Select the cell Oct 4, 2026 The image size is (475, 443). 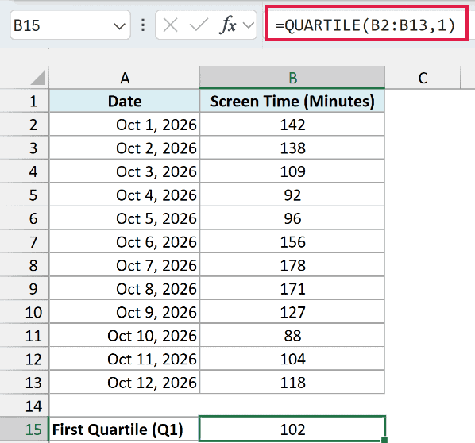125,195
